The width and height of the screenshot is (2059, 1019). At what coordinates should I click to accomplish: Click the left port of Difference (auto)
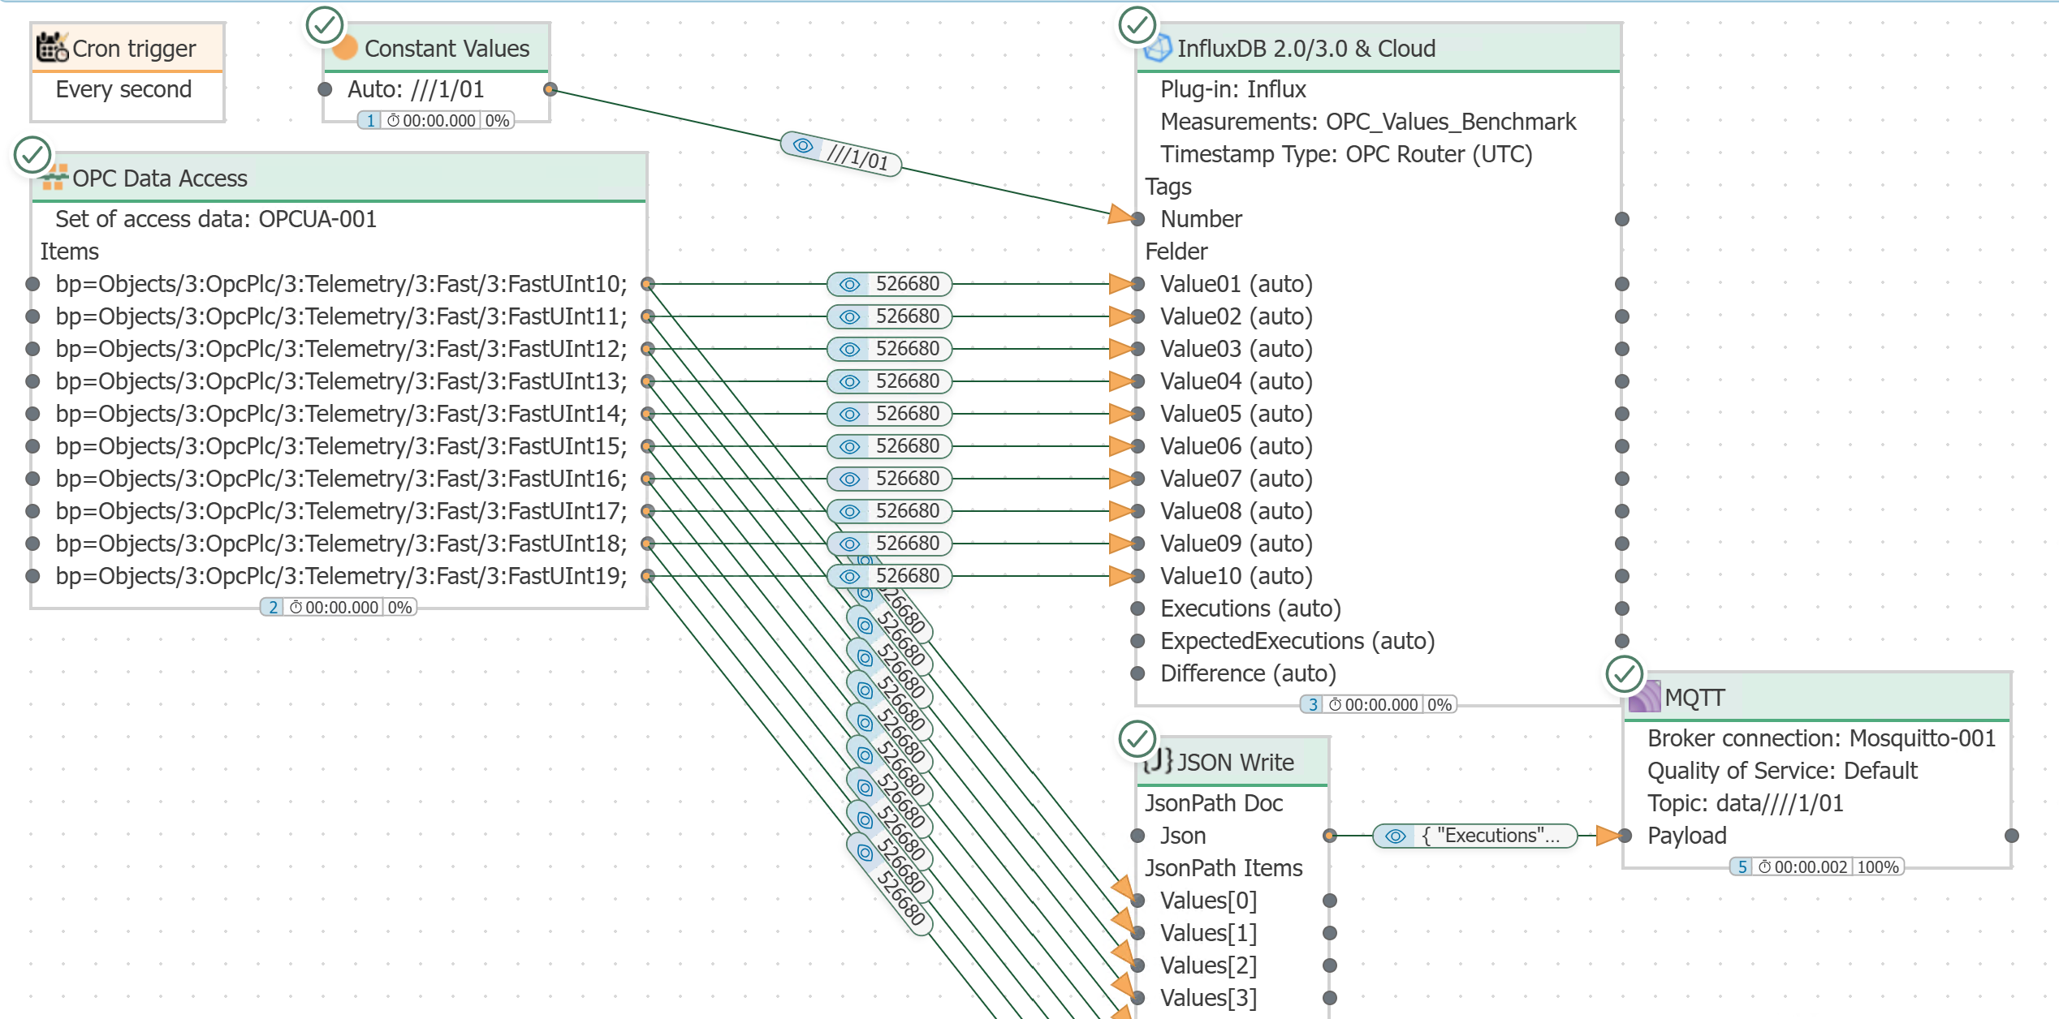click(1138, 673)
